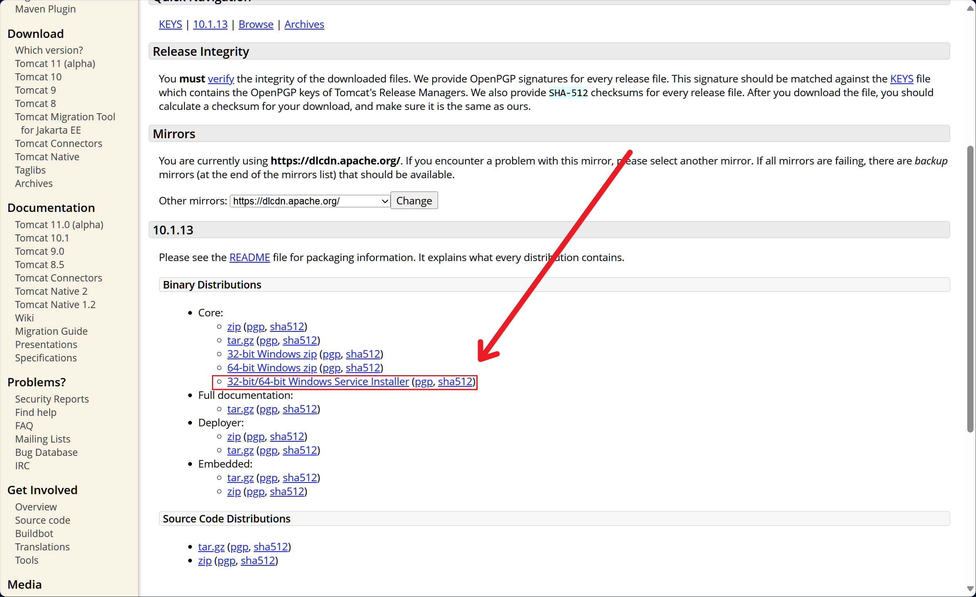The width and height of the screenshot is (976, 597).
Task: Open the README file link
Action: [249, 258]
